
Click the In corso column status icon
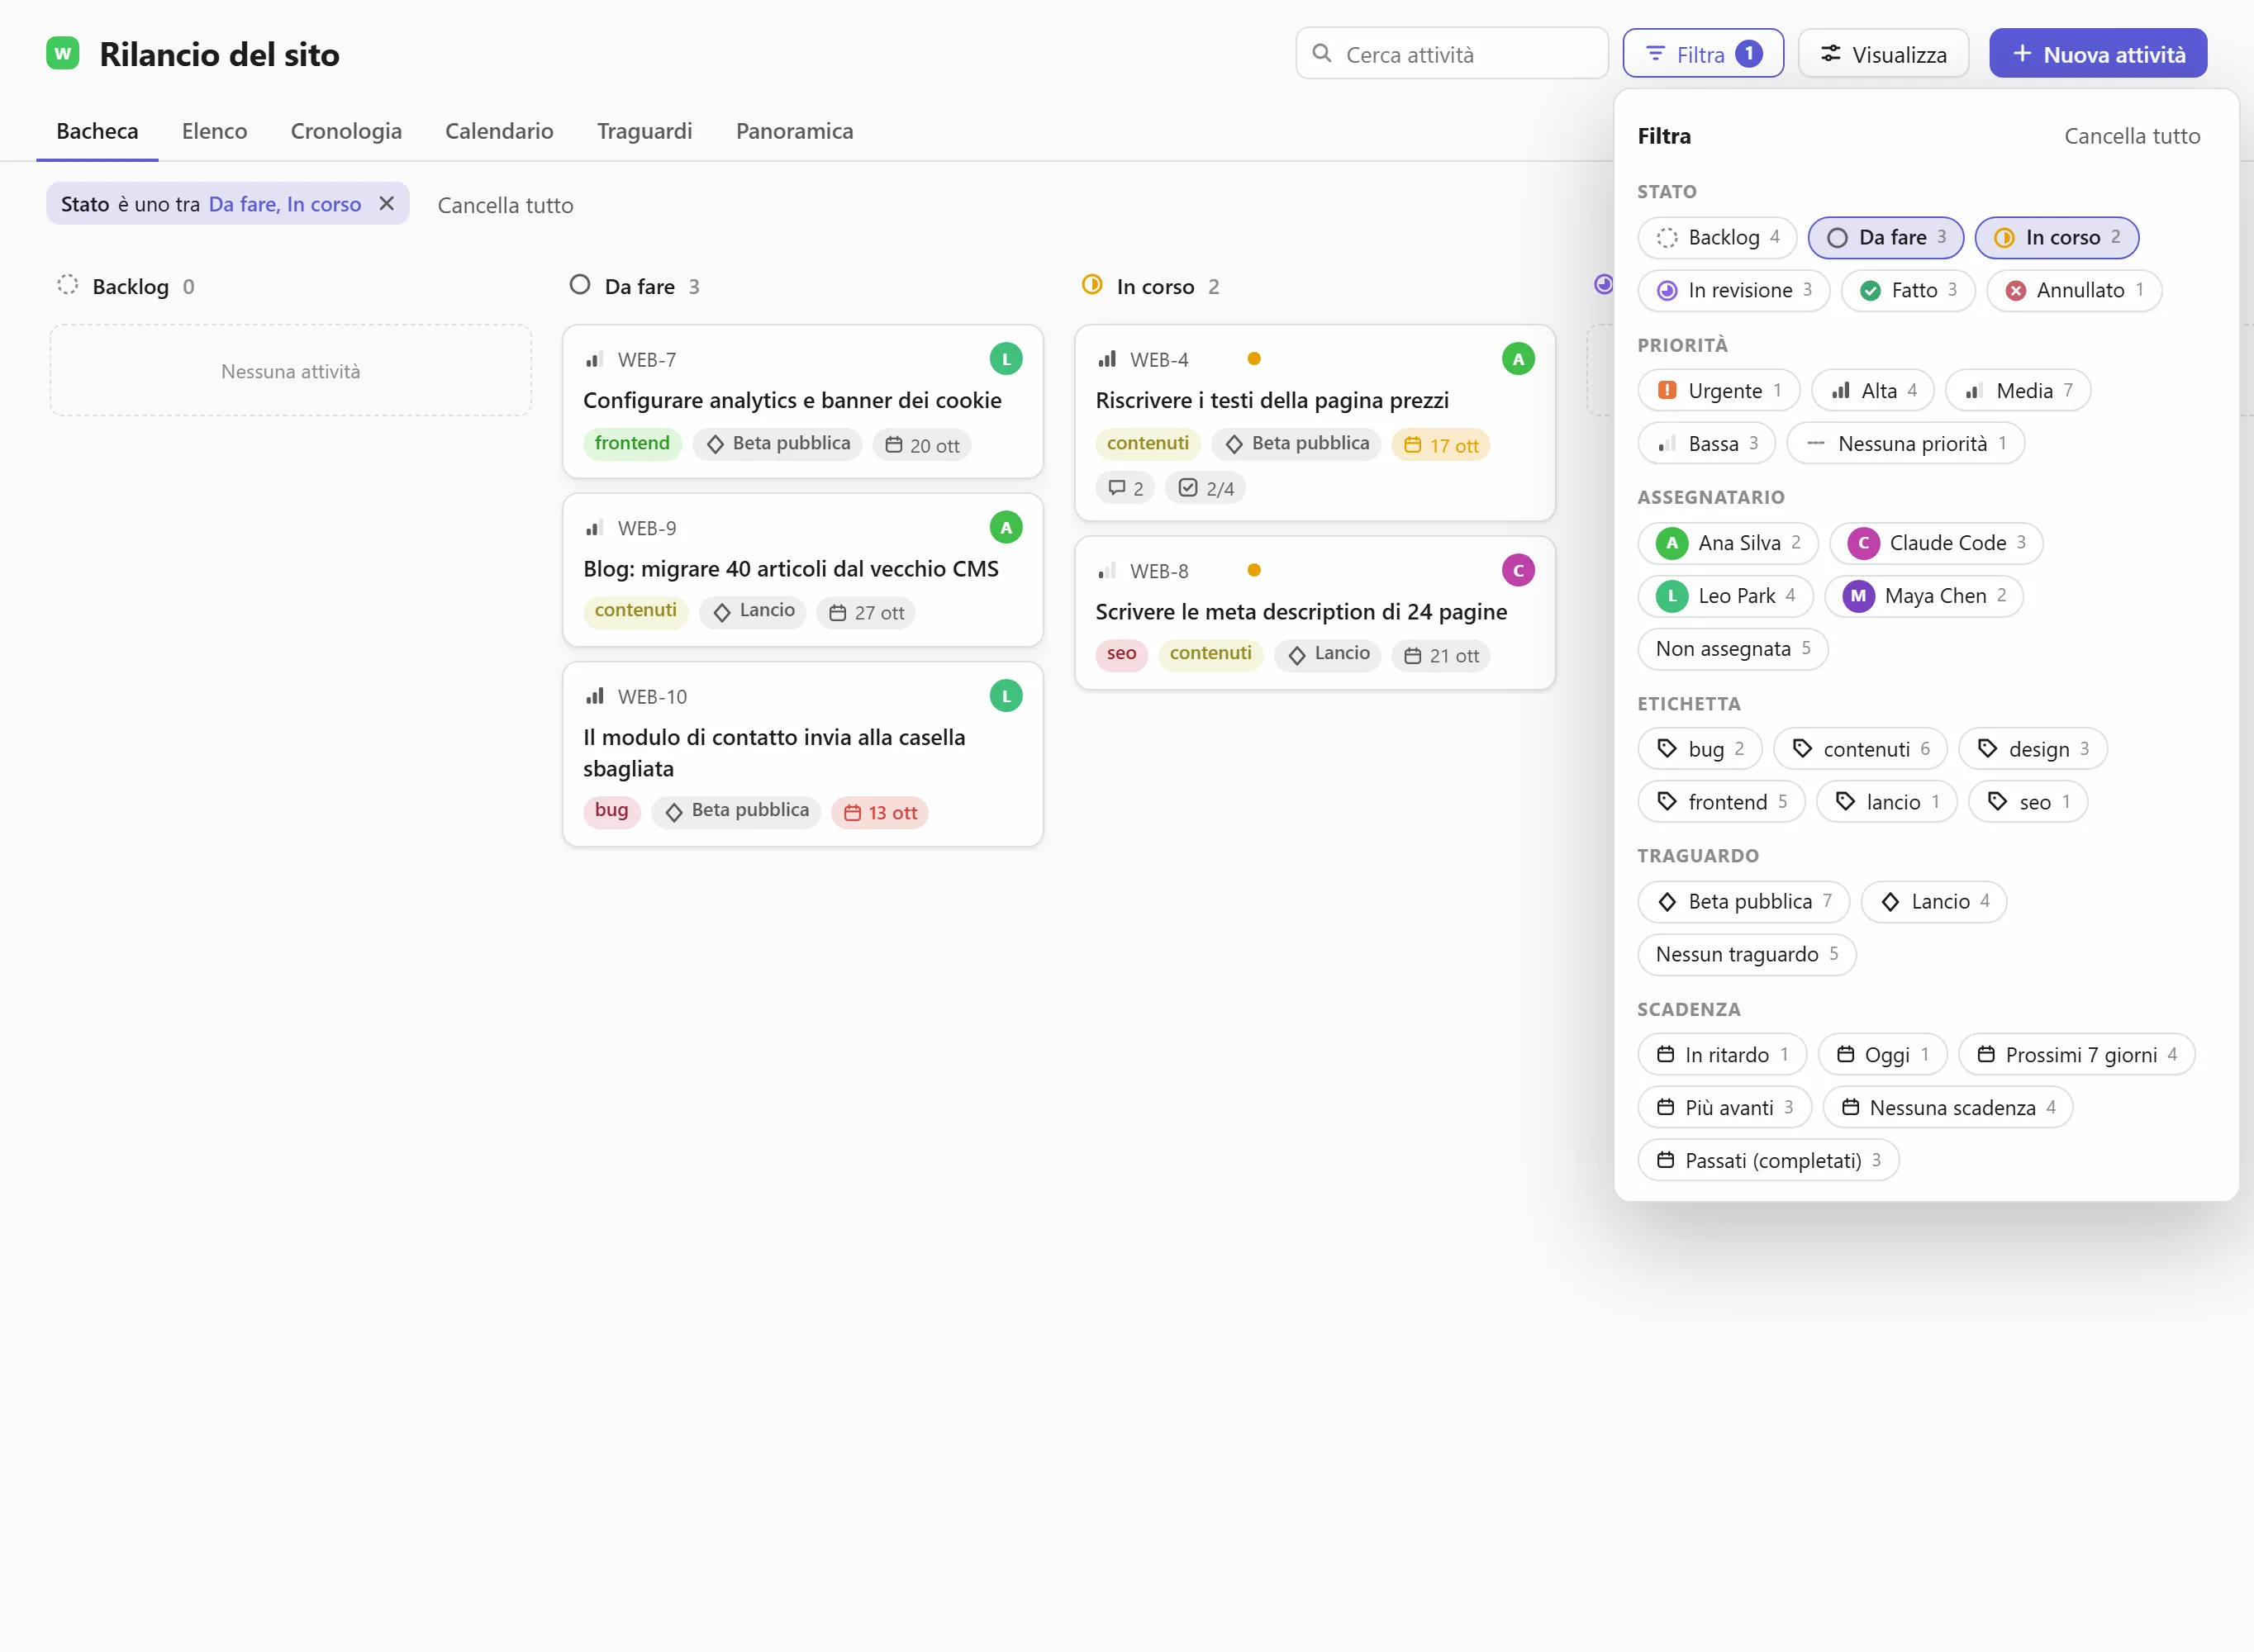1092,285
